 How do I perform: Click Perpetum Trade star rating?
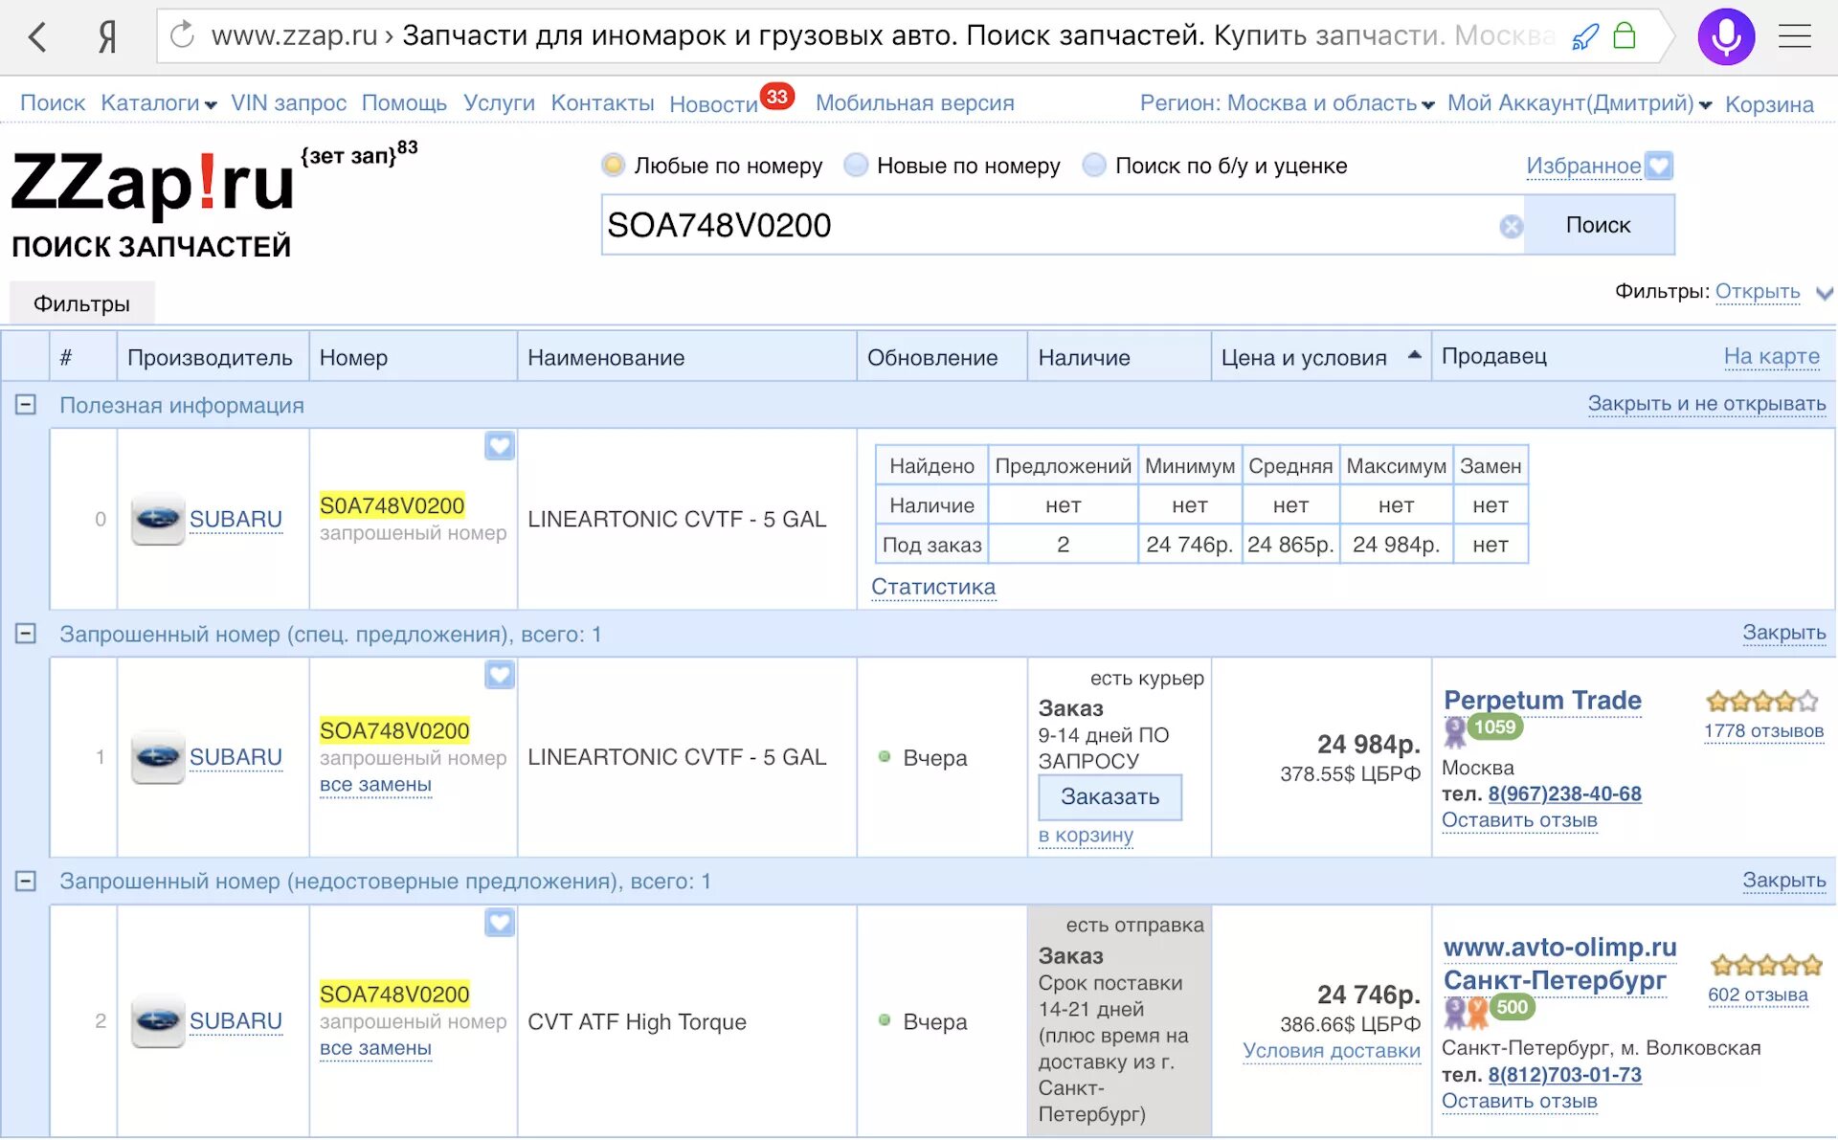(x=1762, y=702)
